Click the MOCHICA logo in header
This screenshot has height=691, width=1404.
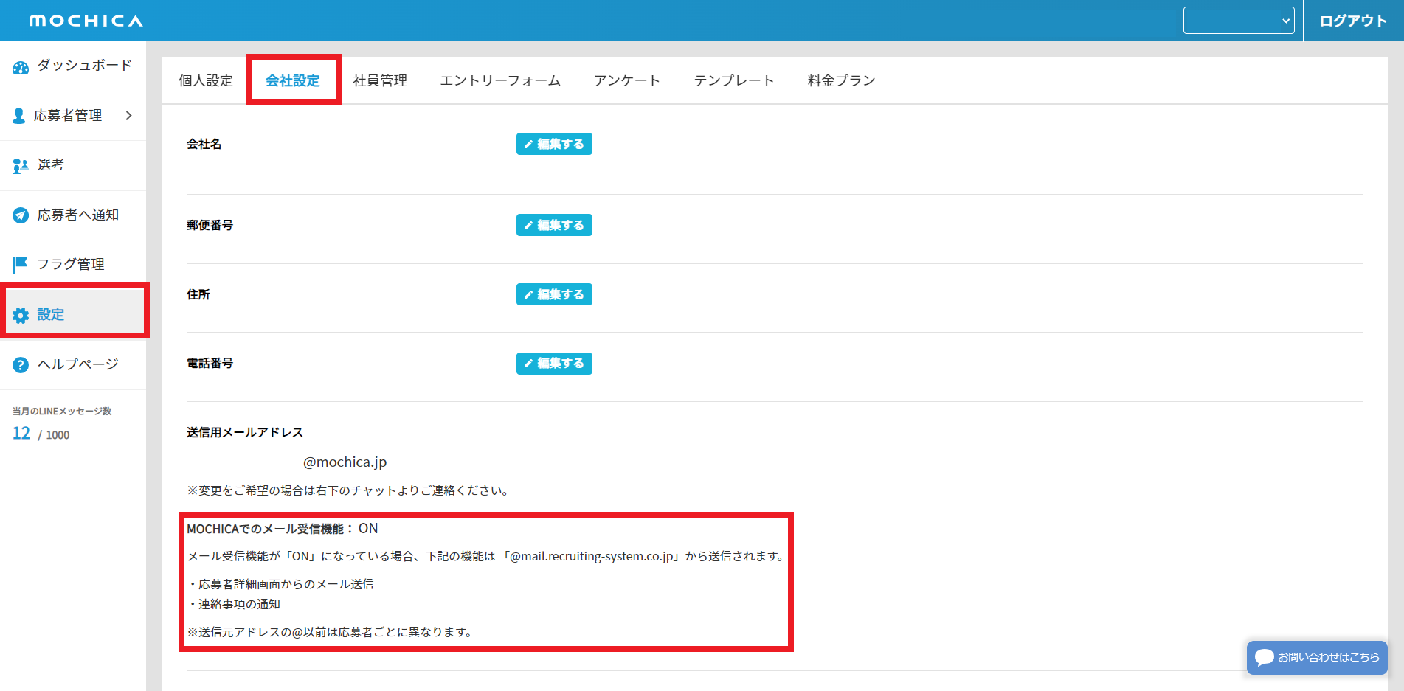tap(86, 21)
